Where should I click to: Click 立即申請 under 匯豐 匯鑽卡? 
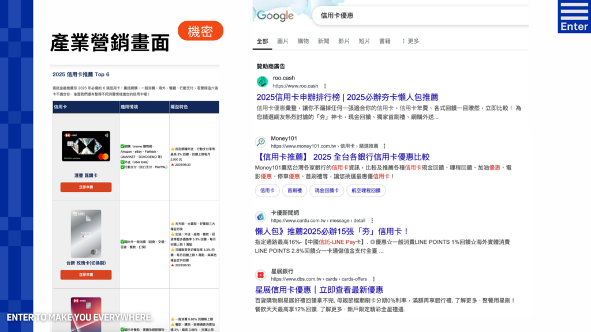click(85, 186)
